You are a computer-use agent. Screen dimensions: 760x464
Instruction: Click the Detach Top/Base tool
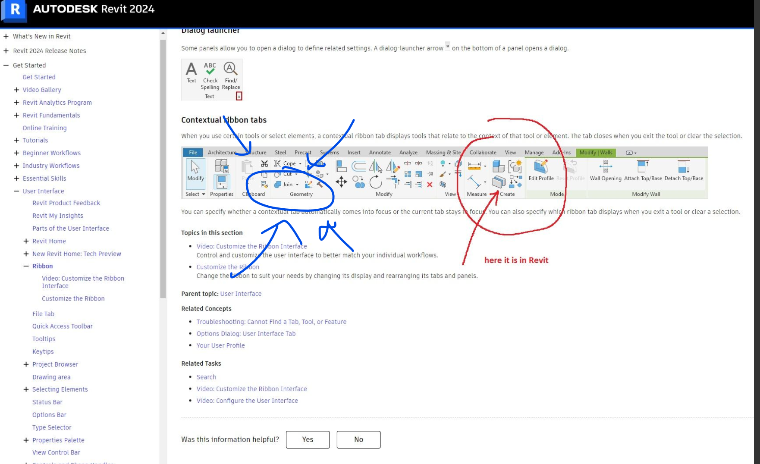(x=683, y=170)
